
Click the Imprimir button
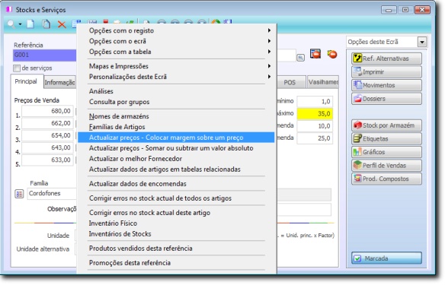[386, 72]
